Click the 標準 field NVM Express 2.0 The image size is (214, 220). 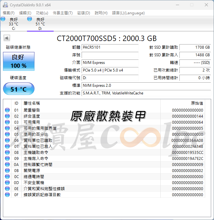coord(146,86)
